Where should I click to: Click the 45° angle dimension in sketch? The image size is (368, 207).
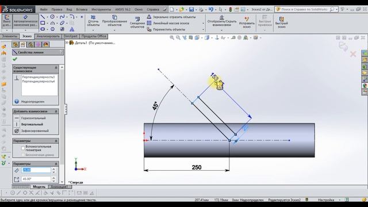coord(155,106)
